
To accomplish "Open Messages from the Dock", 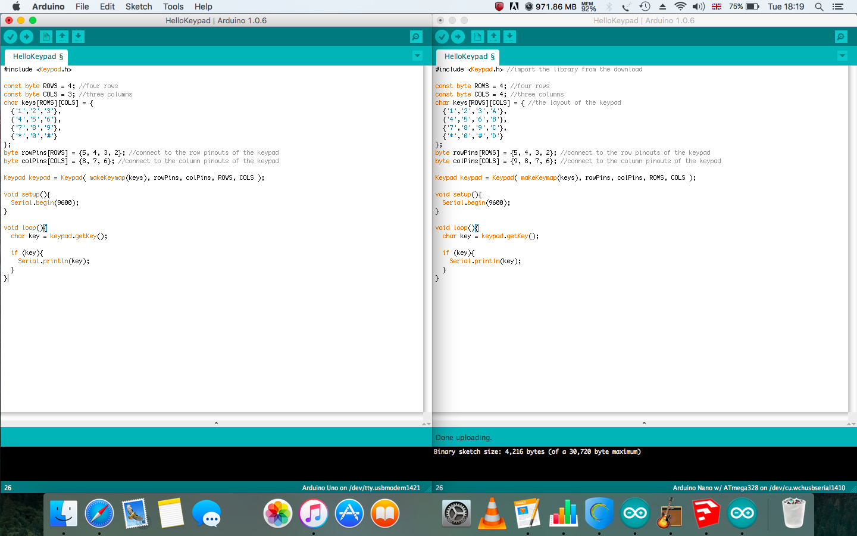I will point(207,513).
